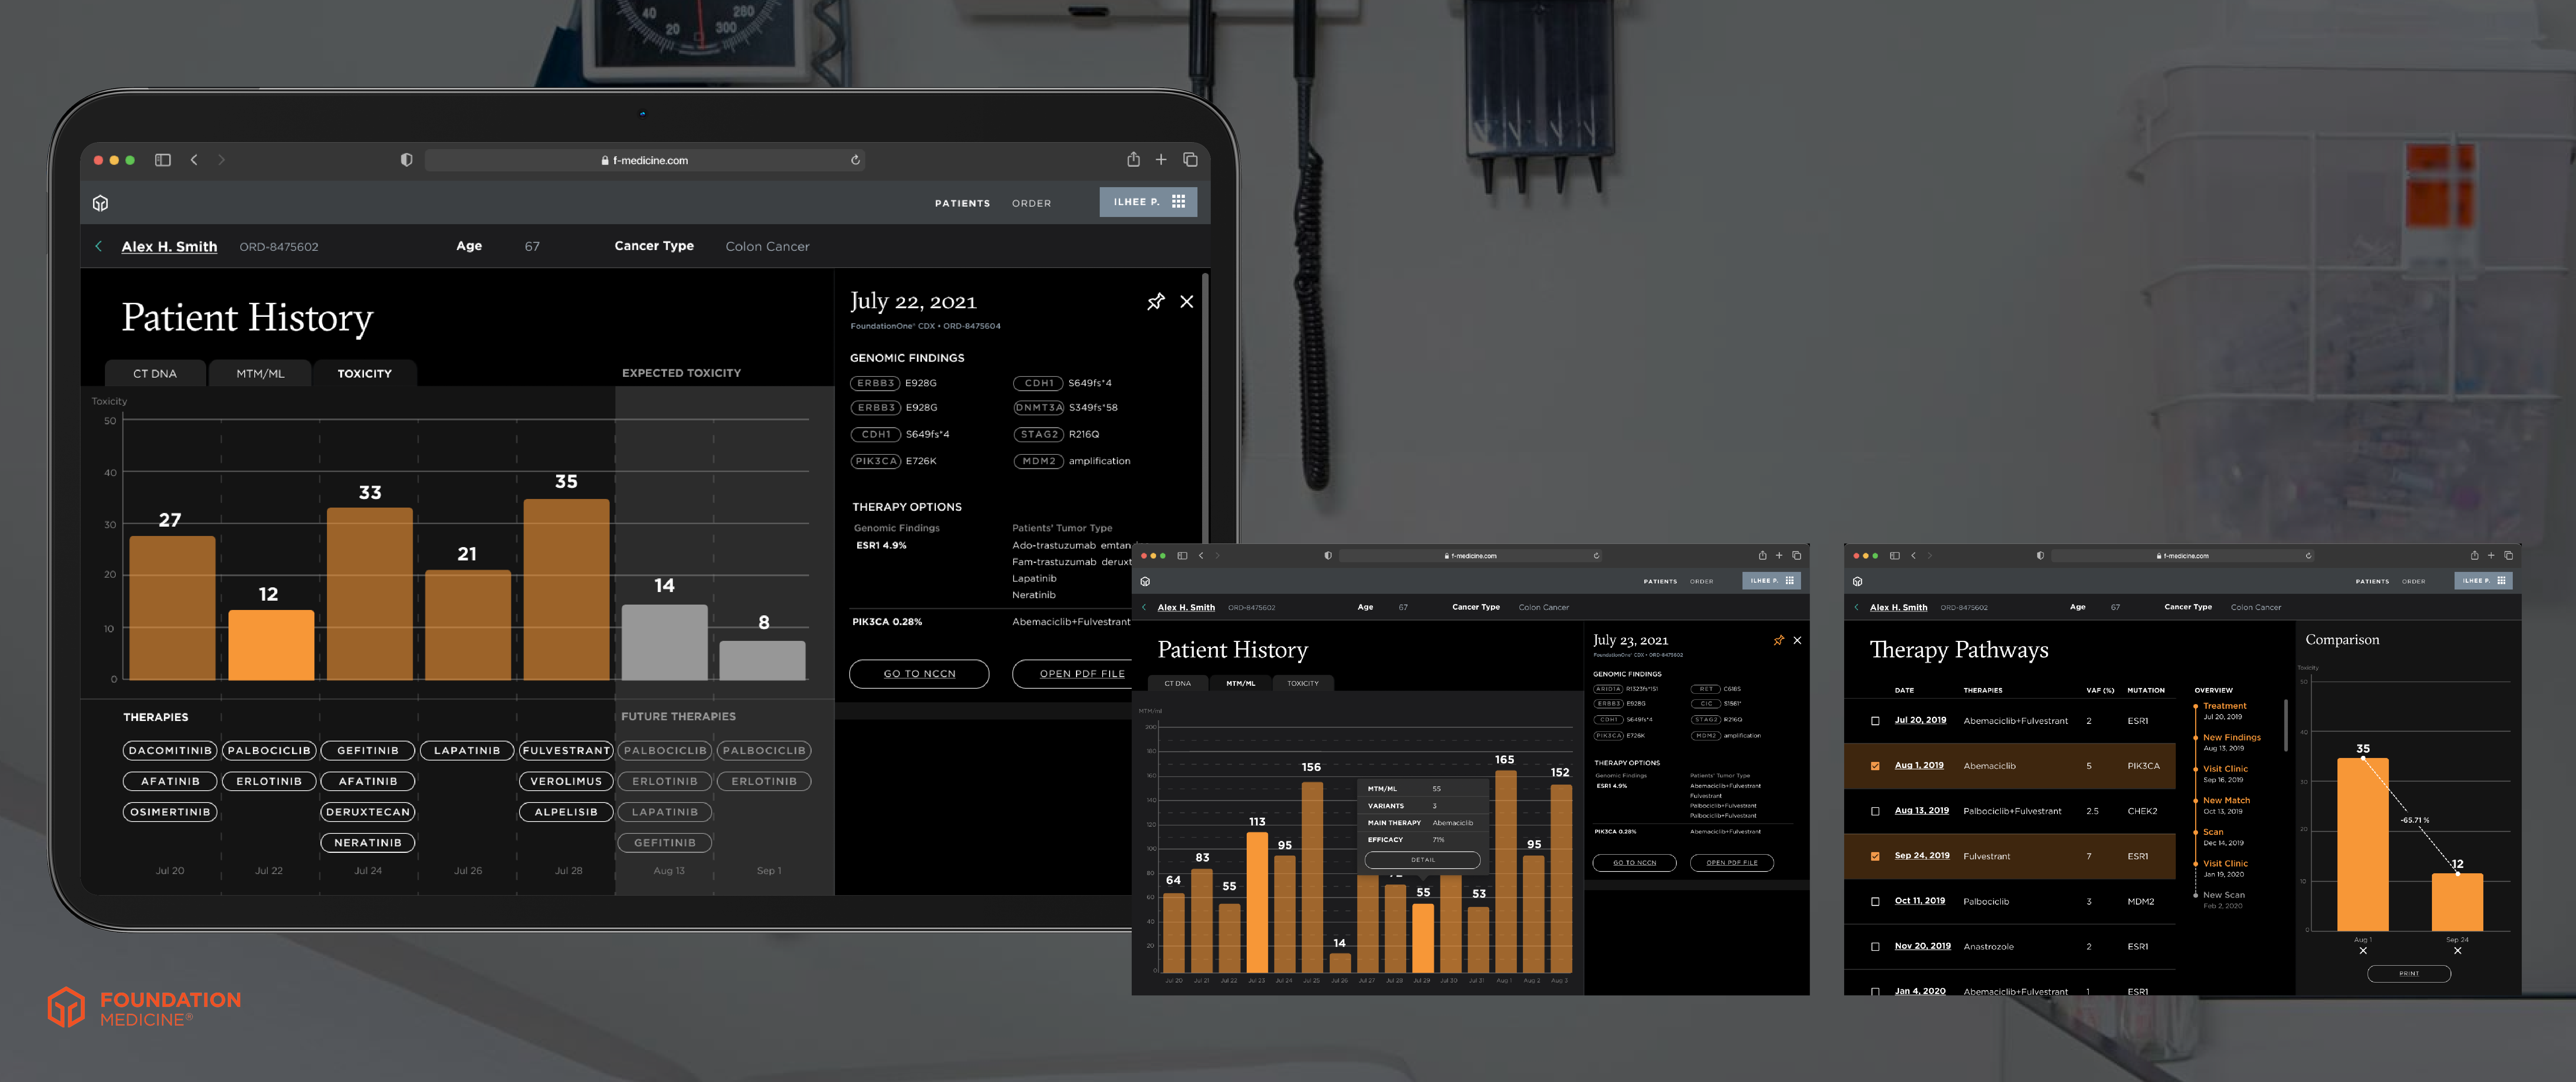Click the cube logo in the tablet app header
This screenshot has width=2576, height=1082.
[100, 203]
